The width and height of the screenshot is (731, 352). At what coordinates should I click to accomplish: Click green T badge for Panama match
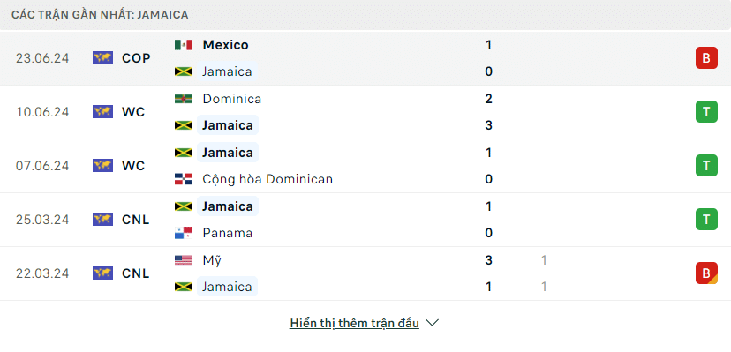pyautogui.click(x=707, y=220)
